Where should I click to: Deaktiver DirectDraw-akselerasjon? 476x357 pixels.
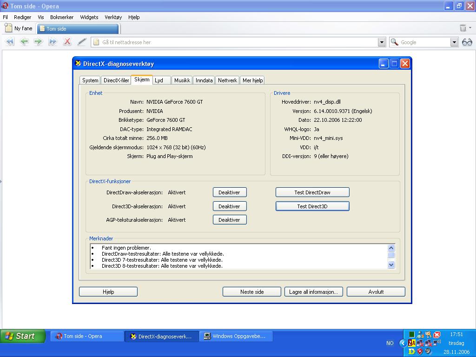pyautogui.click(x=230, y=192)
